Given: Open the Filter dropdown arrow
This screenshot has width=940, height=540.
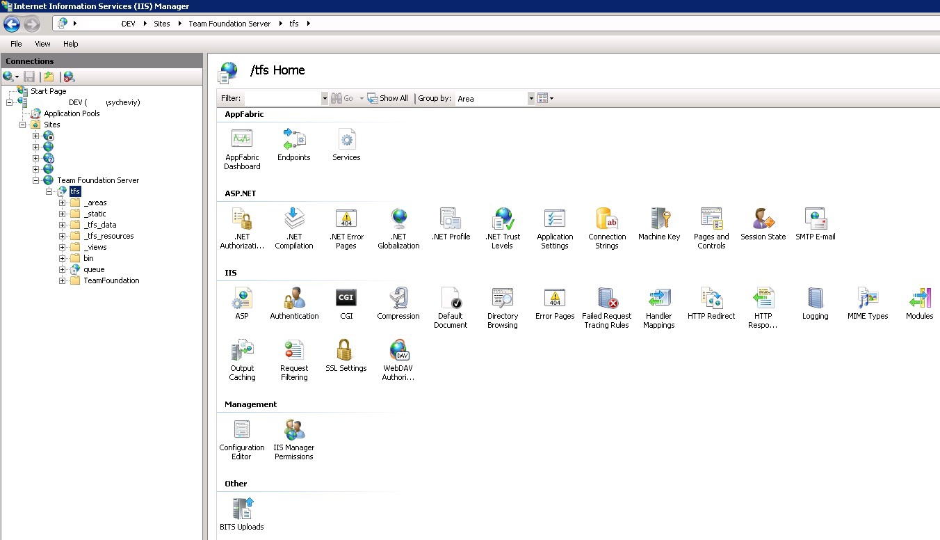Looking at the screenshot, I should pos(325,98).
